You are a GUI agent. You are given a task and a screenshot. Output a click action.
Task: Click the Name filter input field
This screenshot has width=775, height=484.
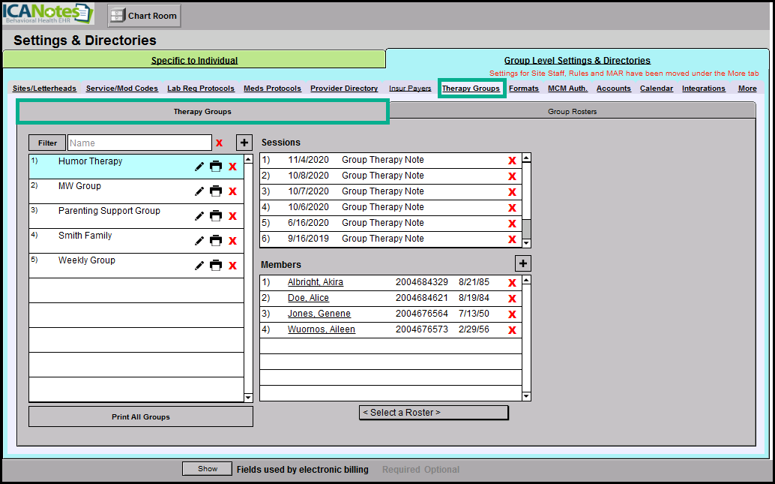pos(139,143)
